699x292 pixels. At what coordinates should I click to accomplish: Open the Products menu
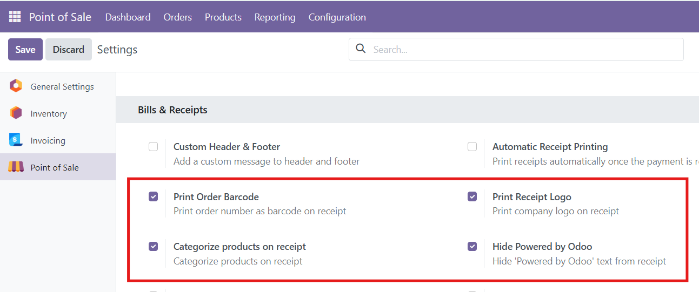(223, 17)
